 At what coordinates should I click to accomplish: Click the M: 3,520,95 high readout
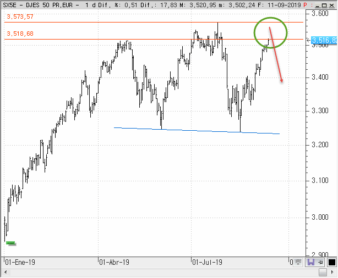[198, 5]
